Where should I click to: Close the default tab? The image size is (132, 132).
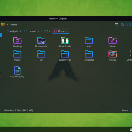coord(38,31)
